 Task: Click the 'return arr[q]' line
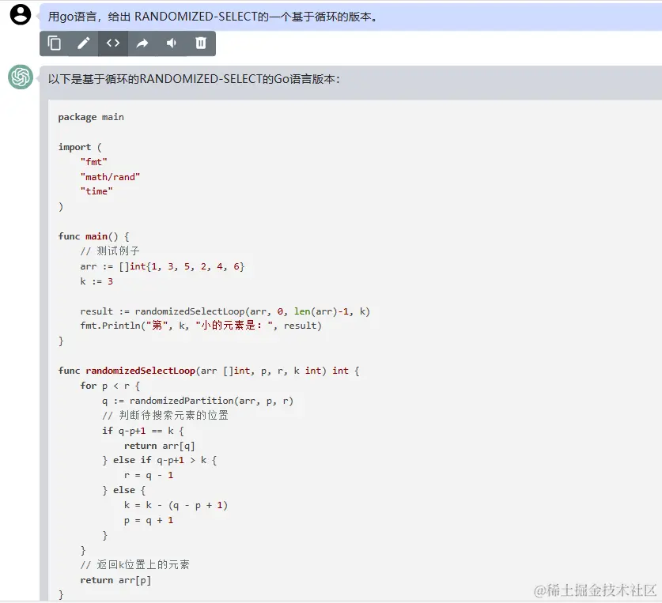[x=159, y=446]
